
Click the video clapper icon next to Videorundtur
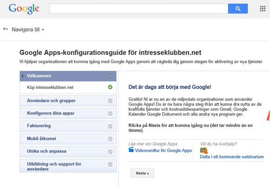pyautogui.click(x=131, y=150)
